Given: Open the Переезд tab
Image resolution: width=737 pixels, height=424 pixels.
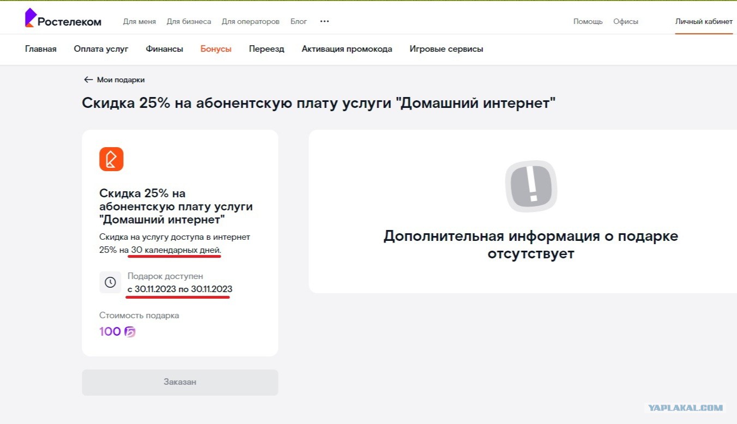Looking at the screenshot, I should [x=267, y=49].
